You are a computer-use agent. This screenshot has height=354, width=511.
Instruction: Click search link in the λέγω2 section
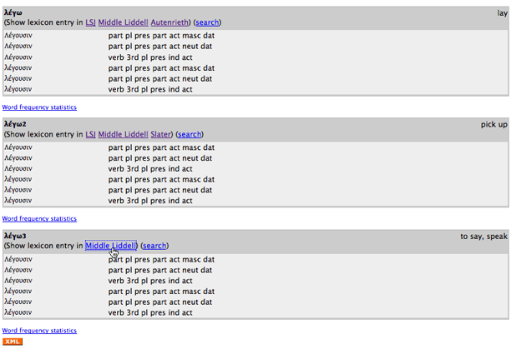point(189,134)
